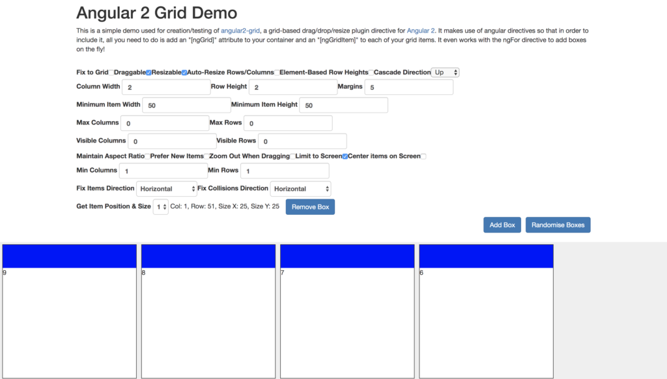Enable the Fix to Grid checkbox
Viewport: 667px width, 379px height.
coord(111,72)
